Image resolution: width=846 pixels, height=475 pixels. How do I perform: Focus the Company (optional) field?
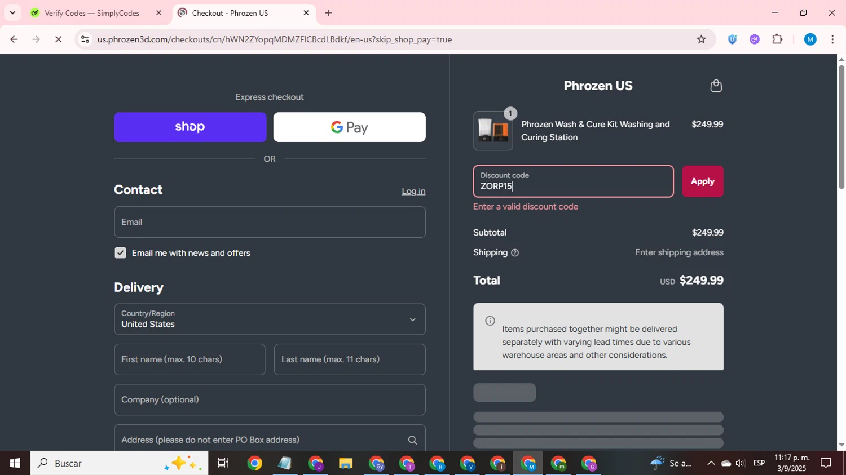pos(270,400)
